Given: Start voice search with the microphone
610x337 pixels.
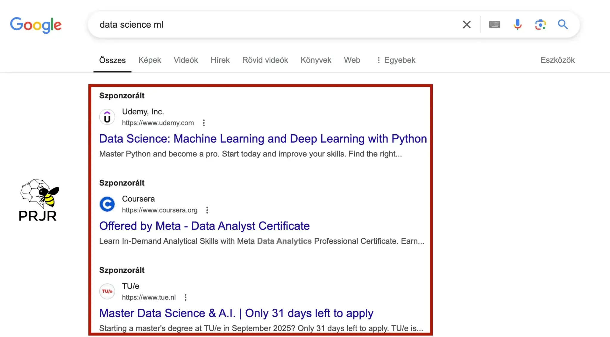Looking at the screenshot, I should point(517,25).
